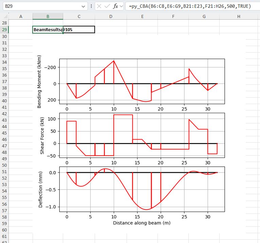Click the Name Box resize dots handle
Screen dimensions: 260x243
[91, 6]
